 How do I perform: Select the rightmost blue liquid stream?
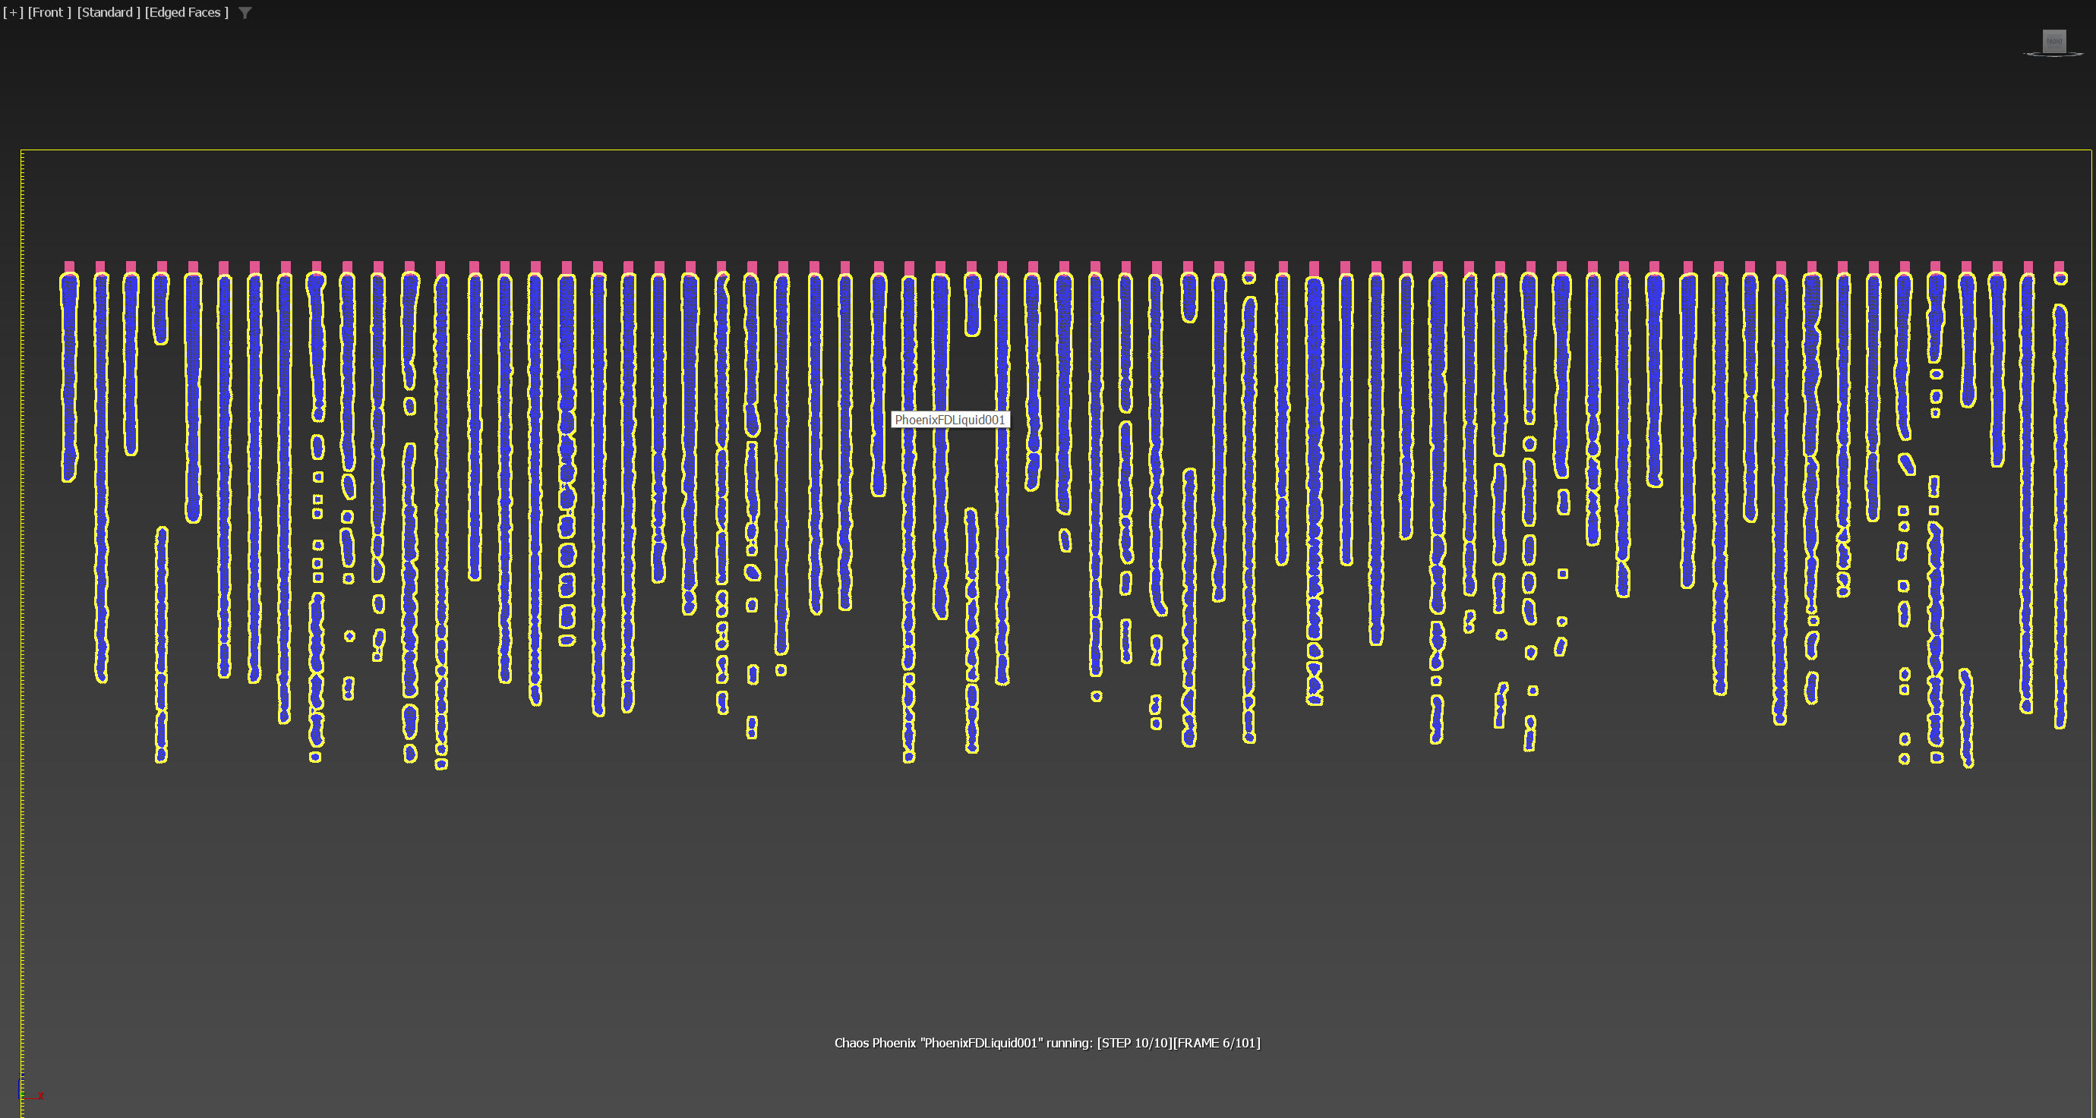2060,504
